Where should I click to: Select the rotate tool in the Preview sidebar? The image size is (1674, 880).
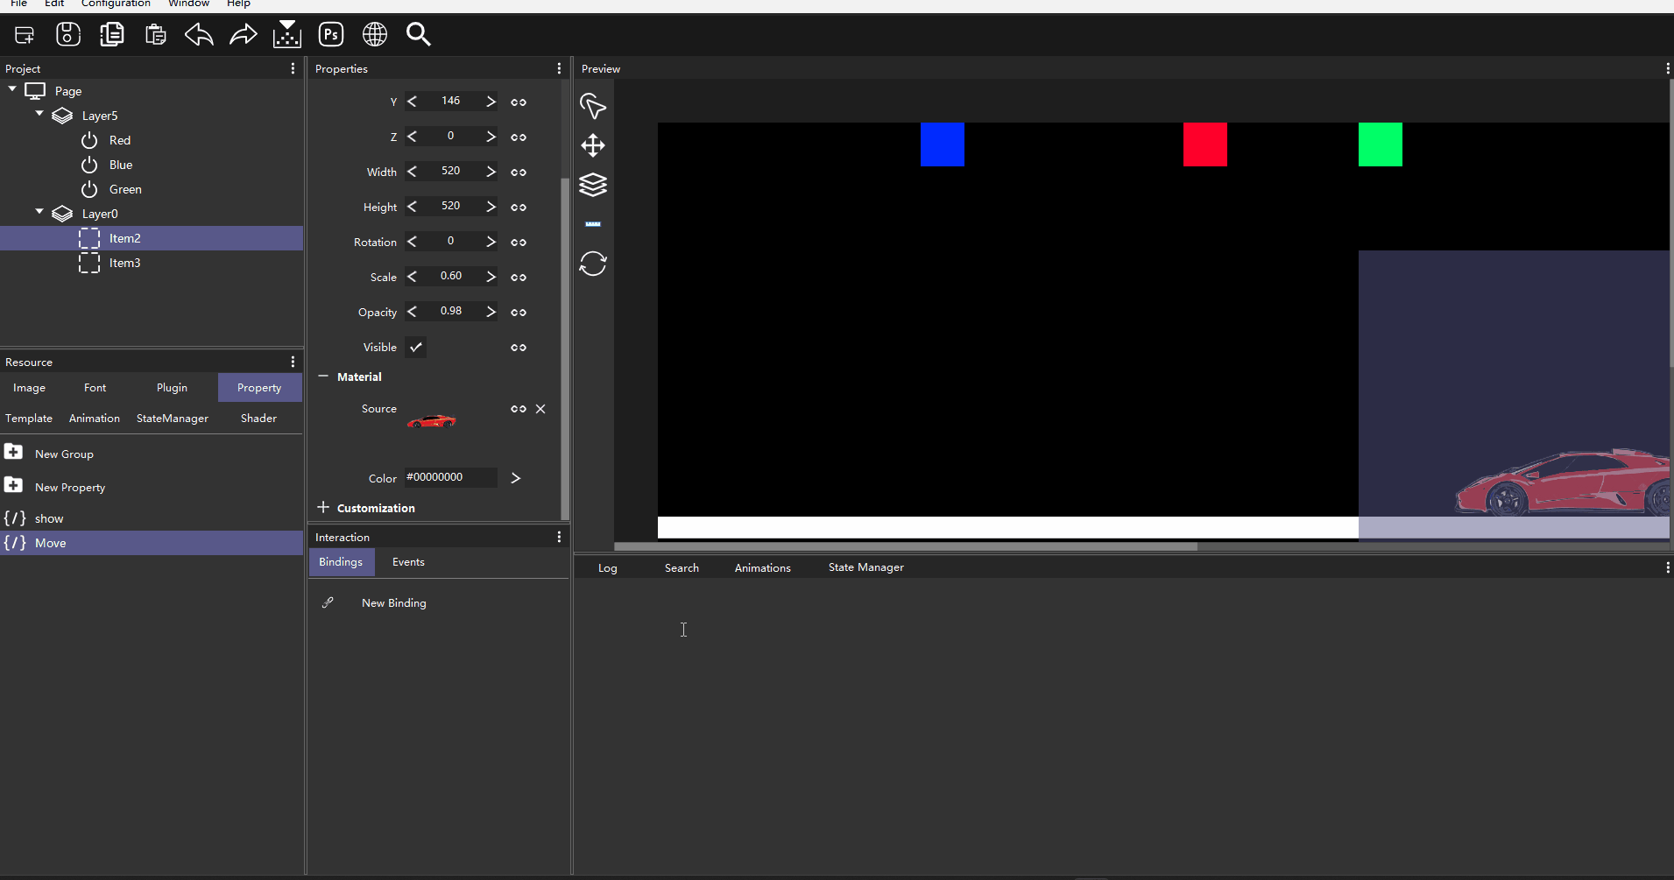(593, 264)
